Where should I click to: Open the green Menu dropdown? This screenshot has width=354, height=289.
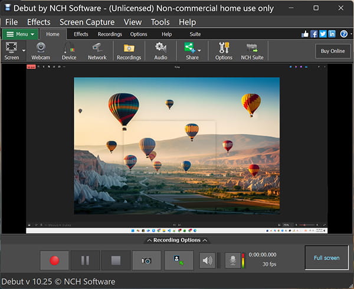20,34
